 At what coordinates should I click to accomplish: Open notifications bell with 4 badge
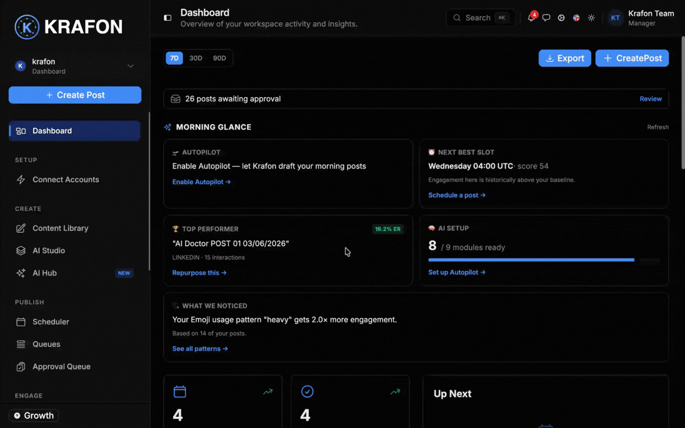[x=531, y=18]
